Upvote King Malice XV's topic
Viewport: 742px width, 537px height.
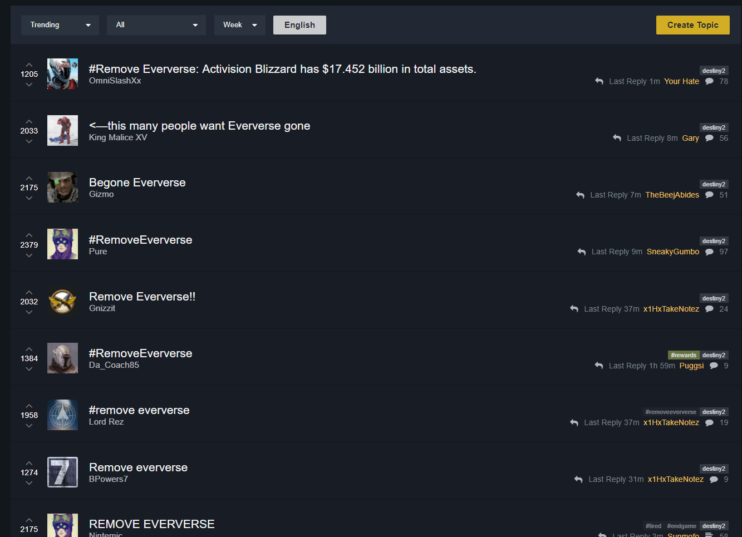29,121
